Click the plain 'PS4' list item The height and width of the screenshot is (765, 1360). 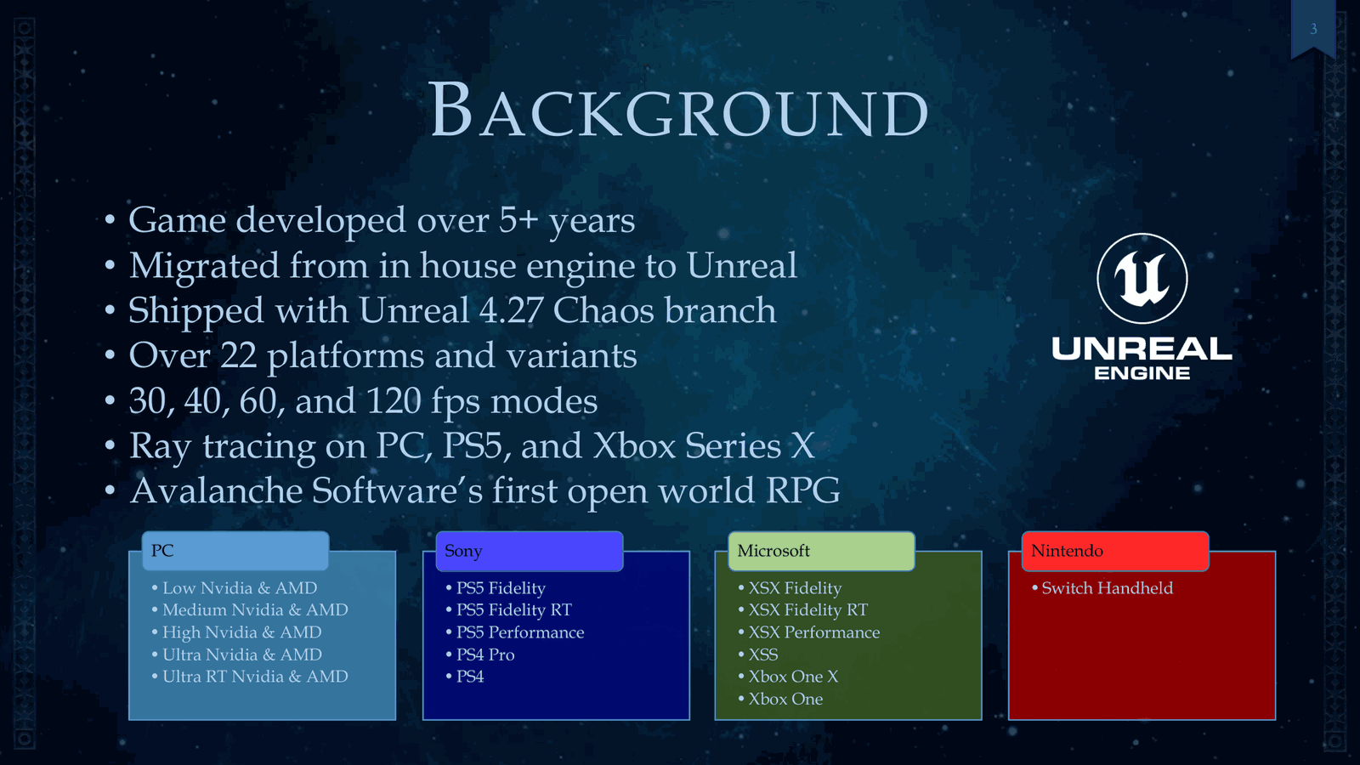pyautogui.click(x=470, y=677)
